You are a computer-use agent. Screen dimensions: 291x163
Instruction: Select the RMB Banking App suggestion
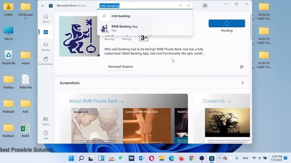(x=145, y=28)
